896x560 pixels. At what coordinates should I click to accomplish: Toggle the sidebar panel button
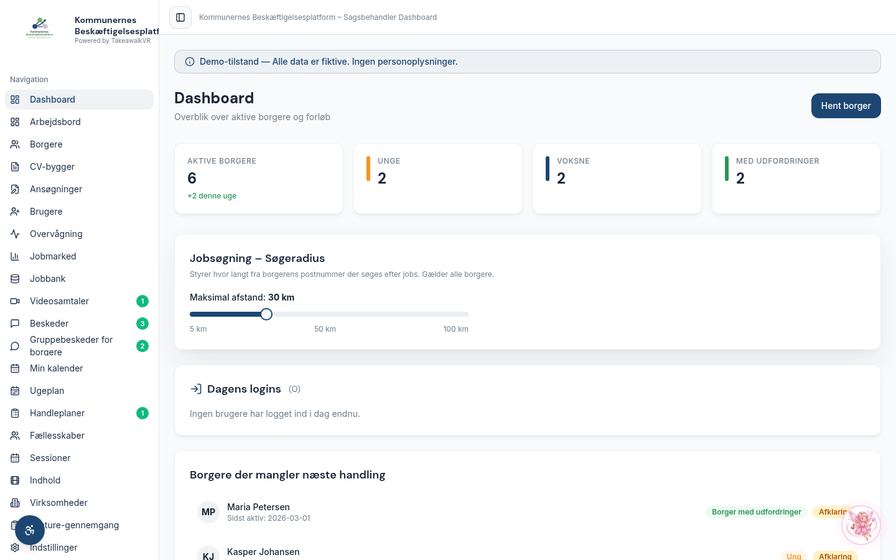[180, 17]
